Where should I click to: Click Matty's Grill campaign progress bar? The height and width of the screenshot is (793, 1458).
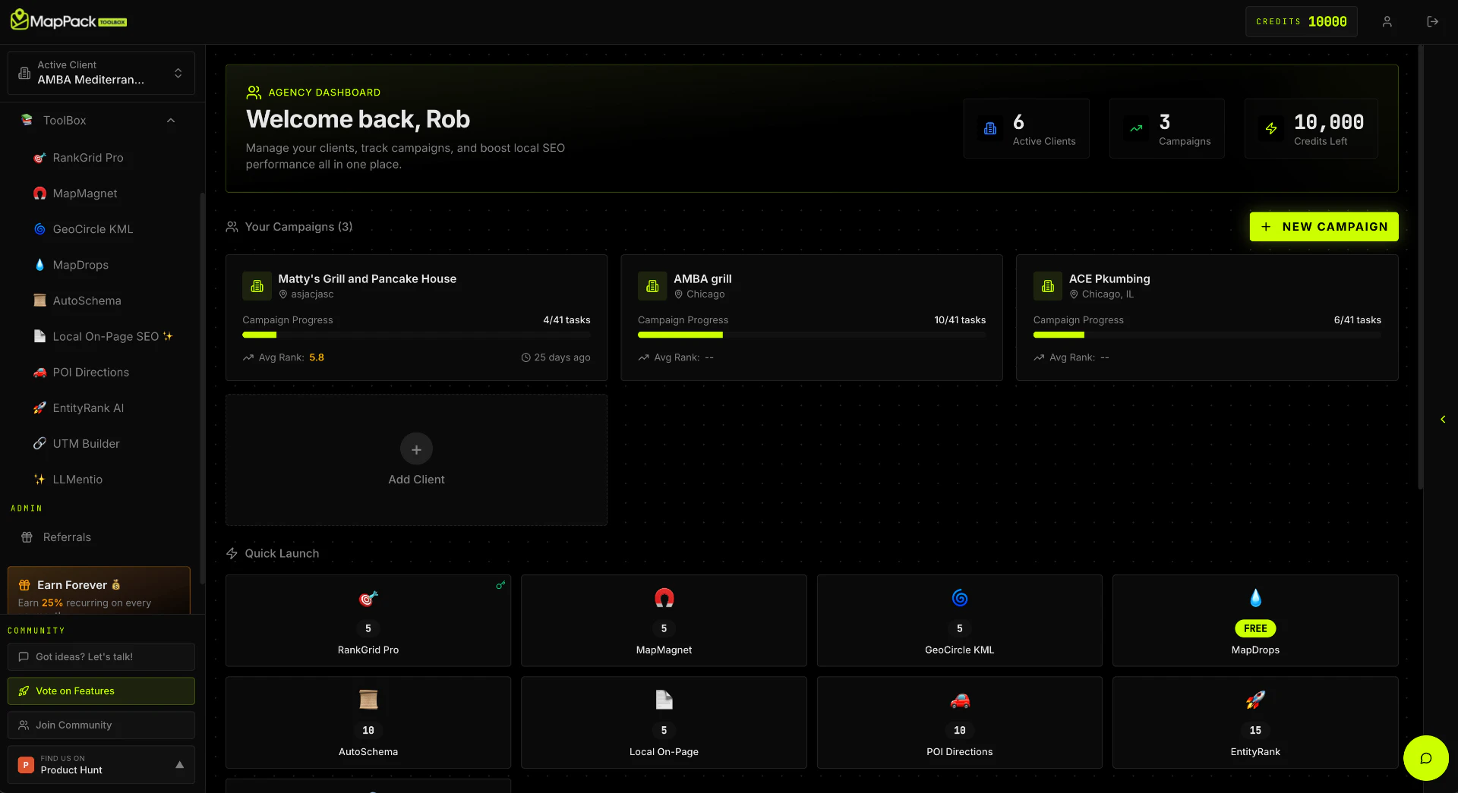point(416,335)
